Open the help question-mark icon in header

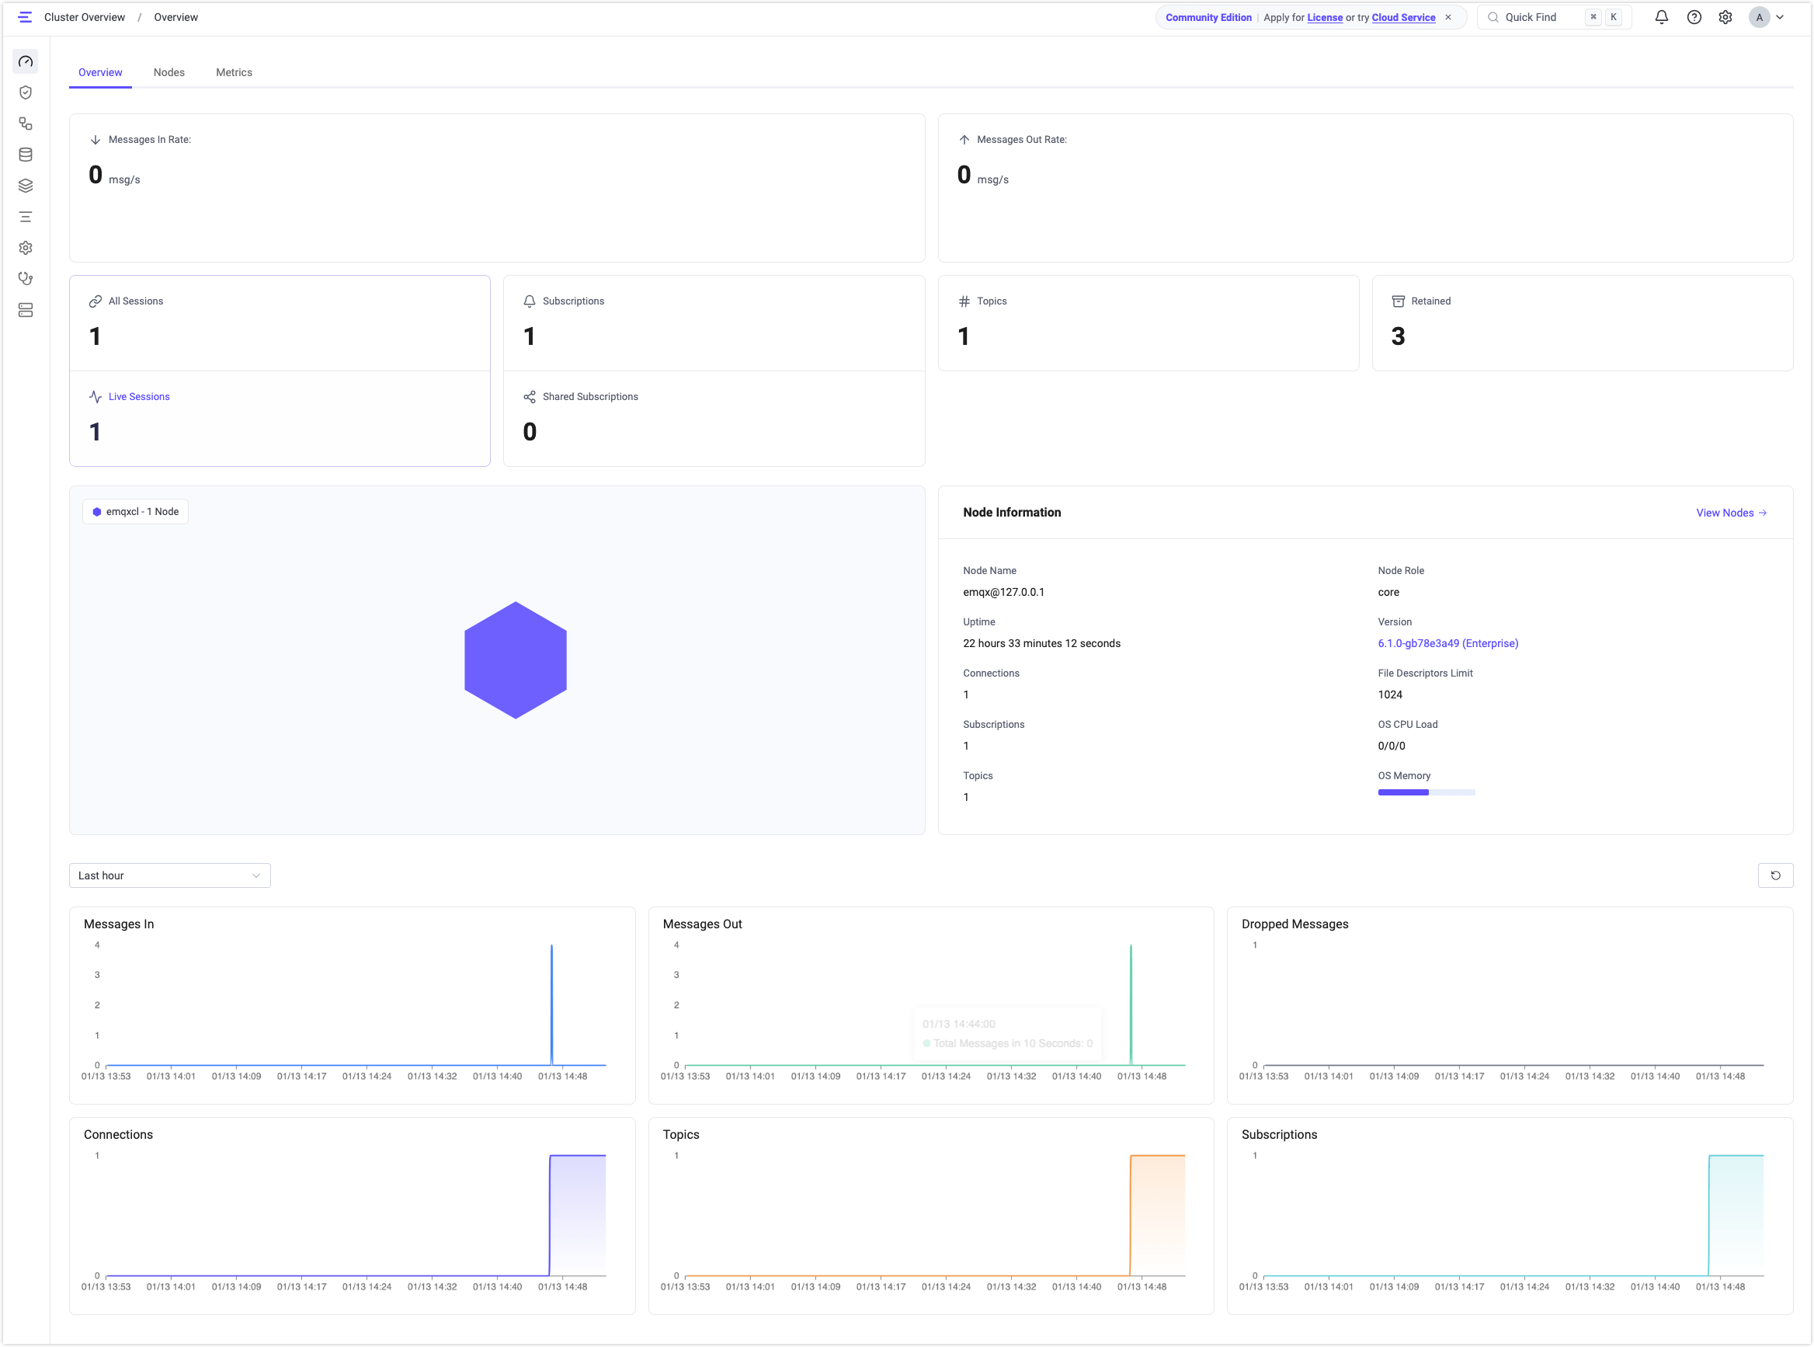tap(1694, 16)
